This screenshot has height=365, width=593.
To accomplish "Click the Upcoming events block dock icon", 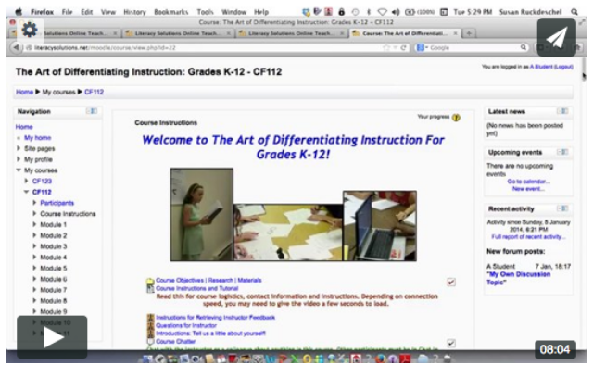I will pos(562,152).
